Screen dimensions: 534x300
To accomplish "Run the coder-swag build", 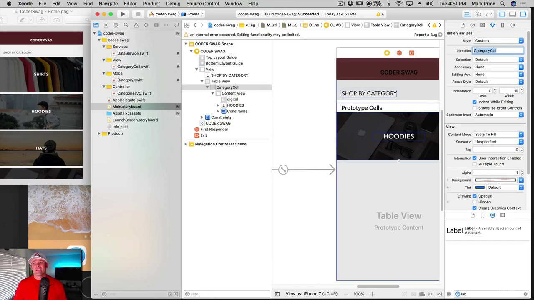I will (x=123, y=14).
